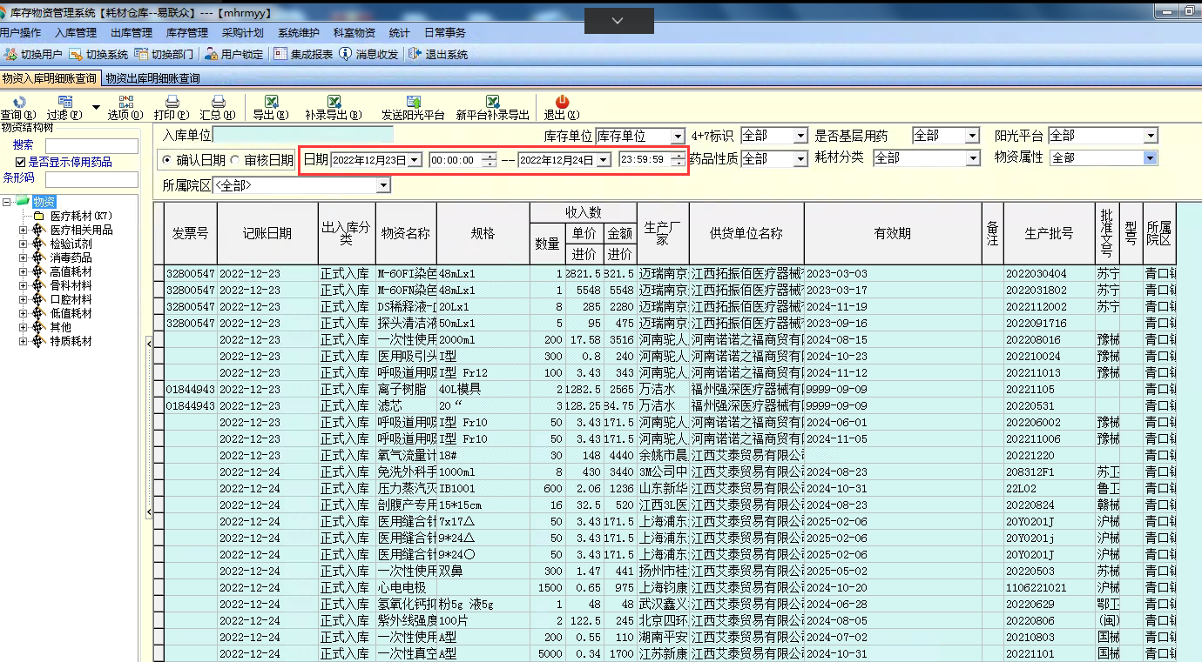
Task: Focus the 入库单位 input field
Action: click(303, 136)
